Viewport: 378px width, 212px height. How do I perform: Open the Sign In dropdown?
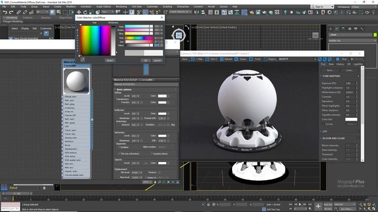[x=322, y=6]
